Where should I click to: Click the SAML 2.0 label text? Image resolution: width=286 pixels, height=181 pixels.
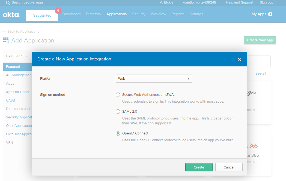pyautogui.click(x=130, y=112)
